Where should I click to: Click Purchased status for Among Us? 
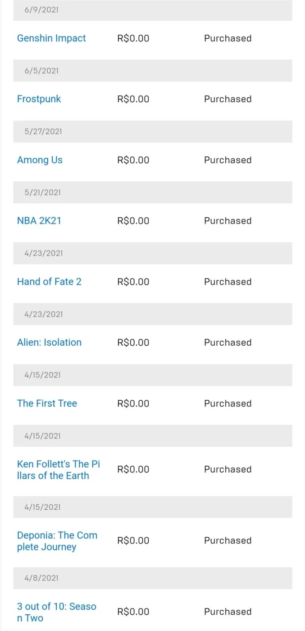click(228, 160)
